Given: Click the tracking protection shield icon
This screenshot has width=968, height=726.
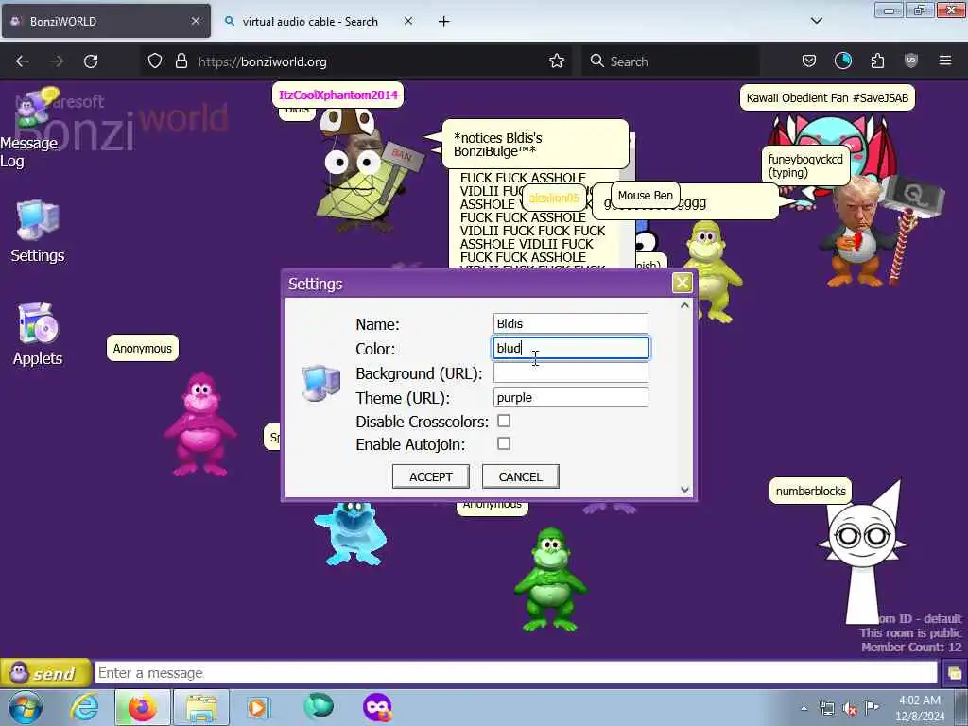Looking at the screenshot, I should click(155, 60).
